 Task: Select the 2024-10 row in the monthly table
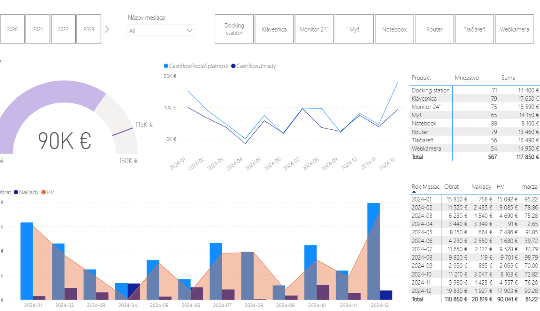pos(475,274)
